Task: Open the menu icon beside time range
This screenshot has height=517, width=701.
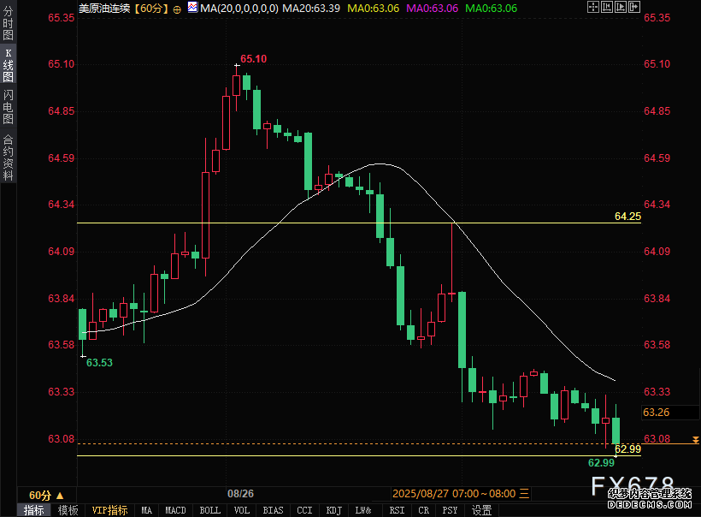Action: click(x=524, y=494)
